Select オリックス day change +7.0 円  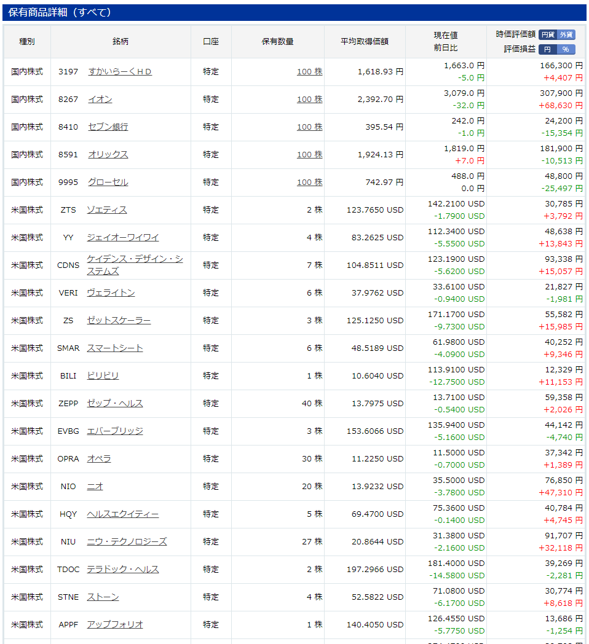[x=470, y=160]
